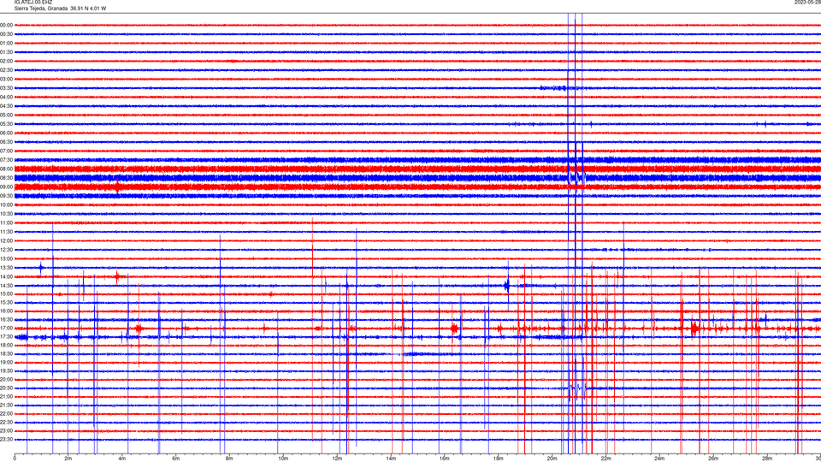The width and height of the screenshot is (821, 462).
Task: Click the 20:00 time label
Action: click(6, 380)
